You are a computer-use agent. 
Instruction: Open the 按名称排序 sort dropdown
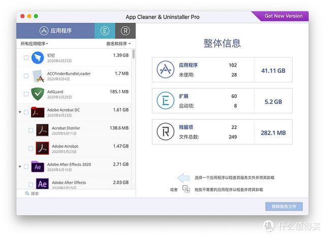tap(118, 44)
